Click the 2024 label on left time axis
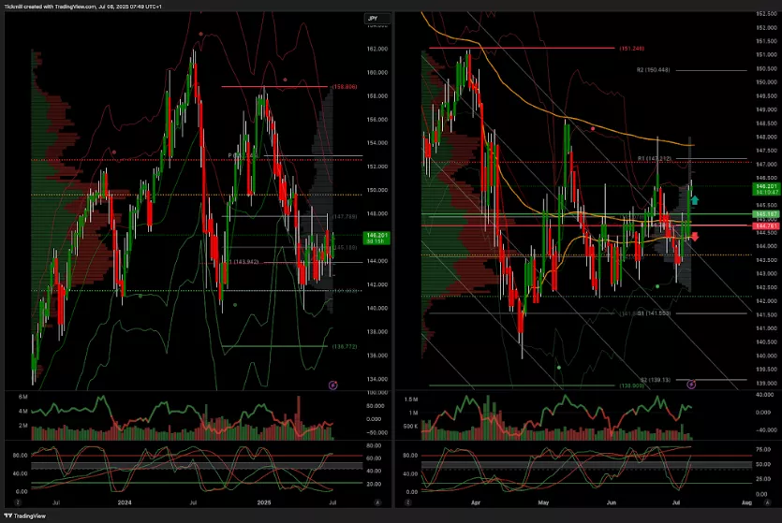 tap(124, 502)
